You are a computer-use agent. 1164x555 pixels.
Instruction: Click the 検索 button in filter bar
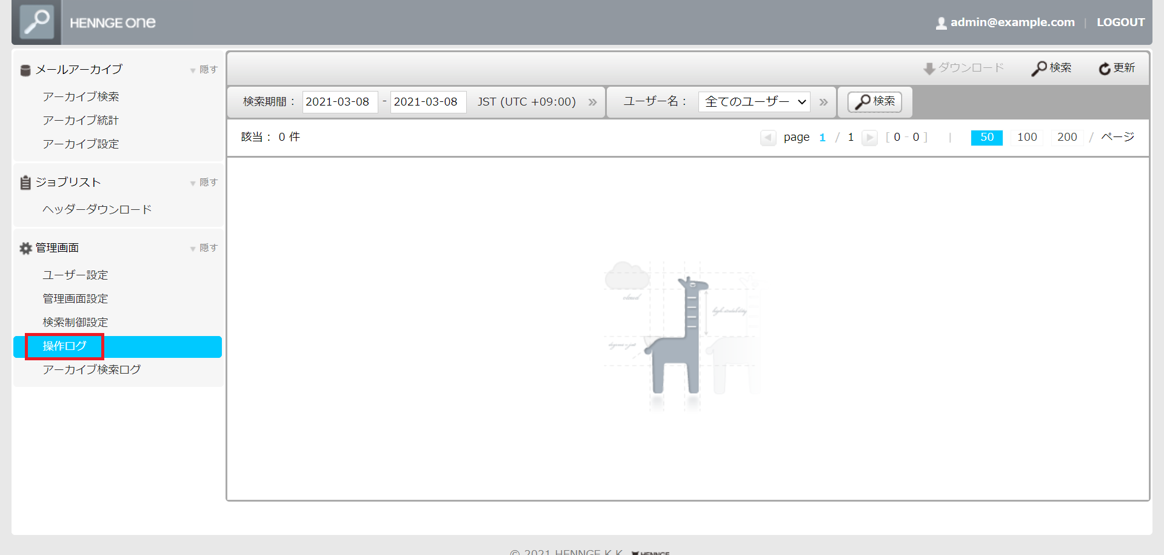874,102
